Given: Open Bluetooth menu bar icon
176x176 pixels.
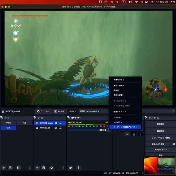Looking at the screenshot, I should [117, 2].
